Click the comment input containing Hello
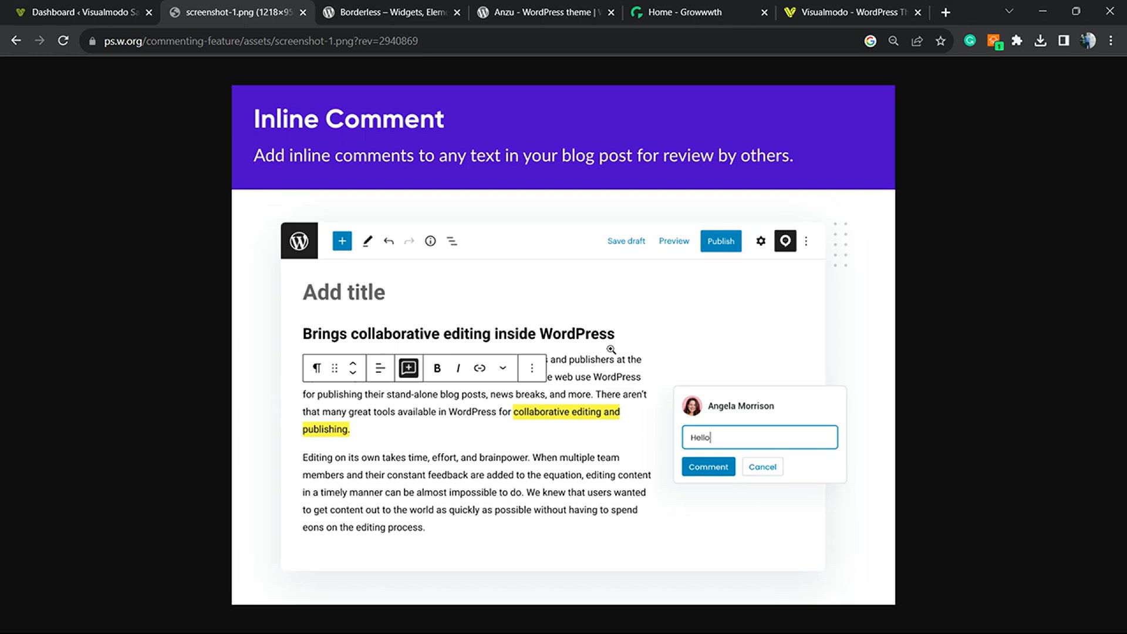 760,437
